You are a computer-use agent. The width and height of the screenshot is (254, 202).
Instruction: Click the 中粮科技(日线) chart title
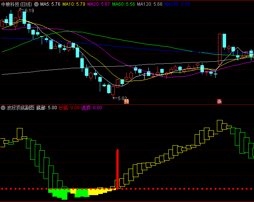pos(17,4)
